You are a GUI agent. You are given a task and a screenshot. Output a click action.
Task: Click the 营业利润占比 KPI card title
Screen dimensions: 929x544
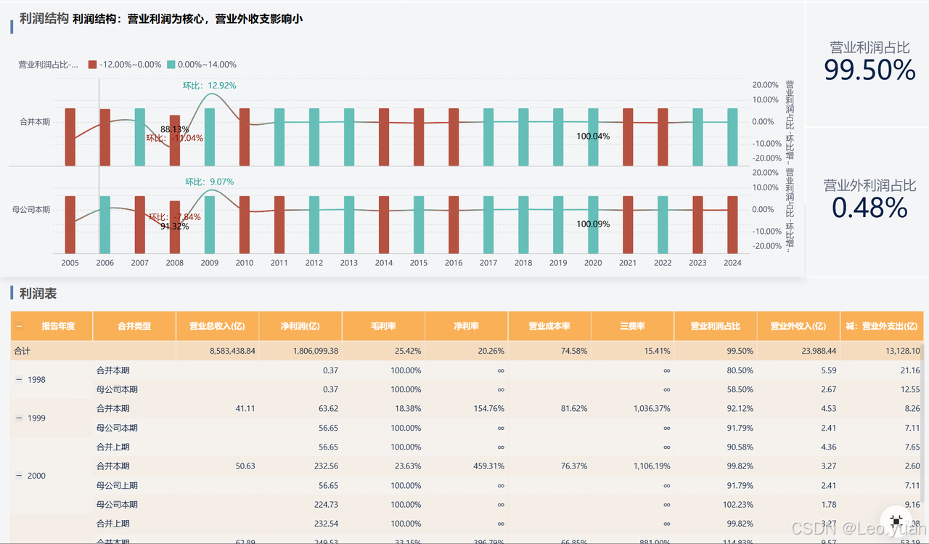click(869, 47)
